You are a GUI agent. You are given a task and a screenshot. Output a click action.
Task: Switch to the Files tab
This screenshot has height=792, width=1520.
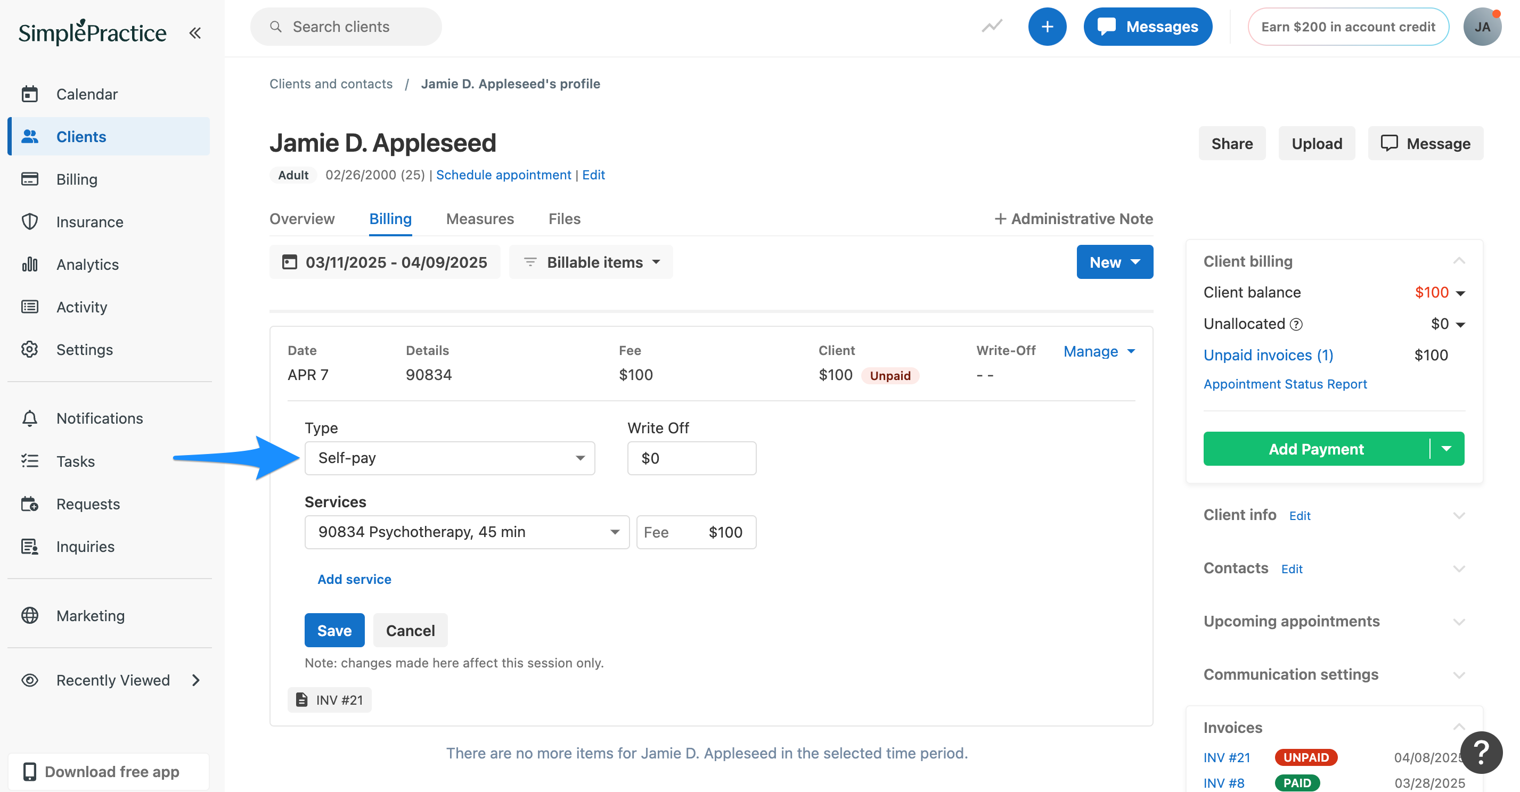click(x=565, y=219)
